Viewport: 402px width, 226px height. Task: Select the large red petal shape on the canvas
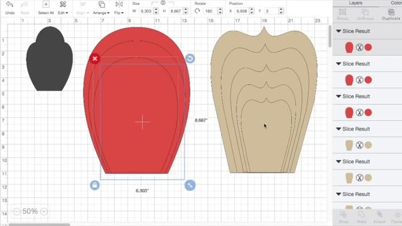[x=137, y=100]
